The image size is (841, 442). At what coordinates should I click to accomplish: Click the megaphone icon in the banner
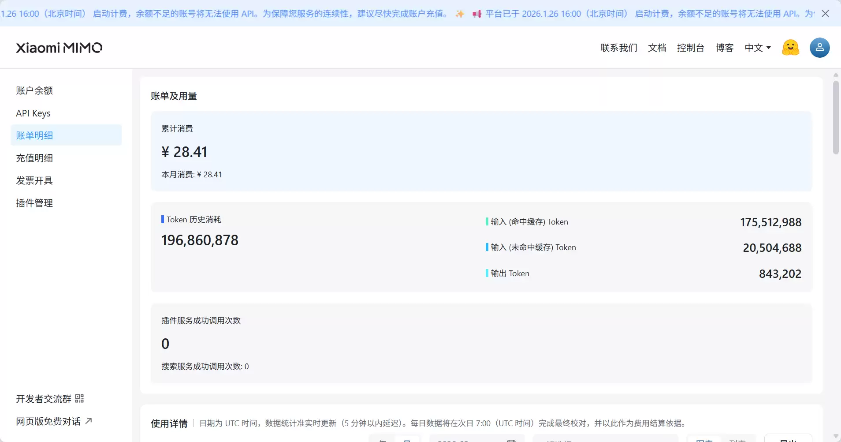[476, 14]
